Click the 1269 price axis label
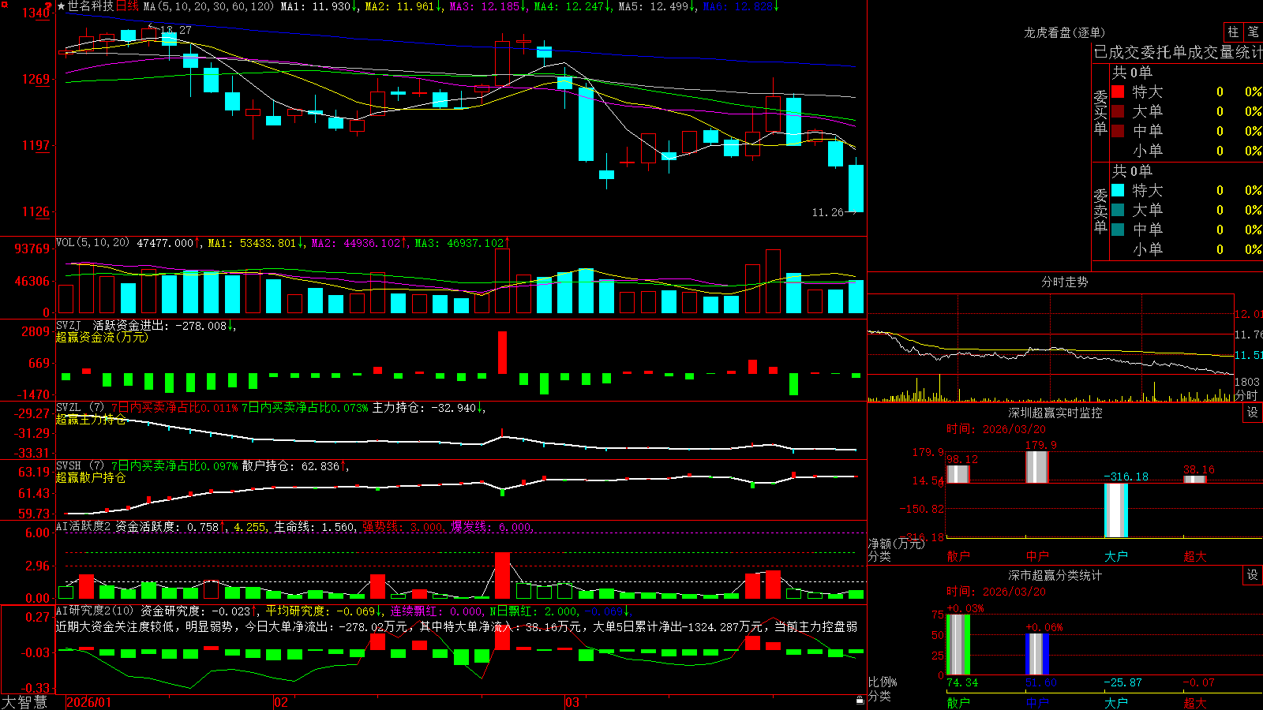1263x710 pixels. (36, 79)
